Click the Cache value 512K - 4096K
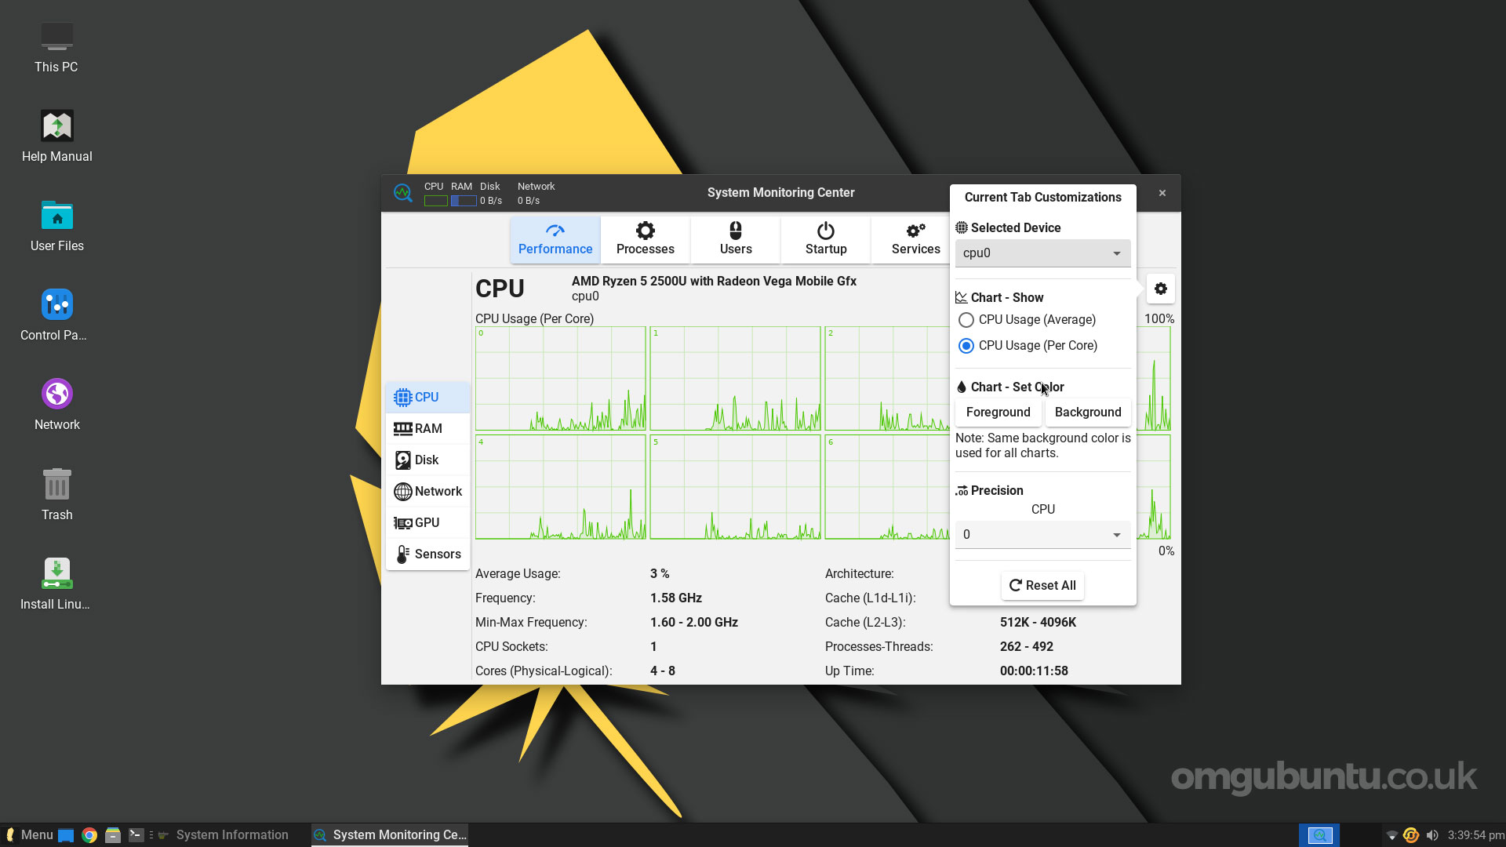 (x=1038, y=623)
